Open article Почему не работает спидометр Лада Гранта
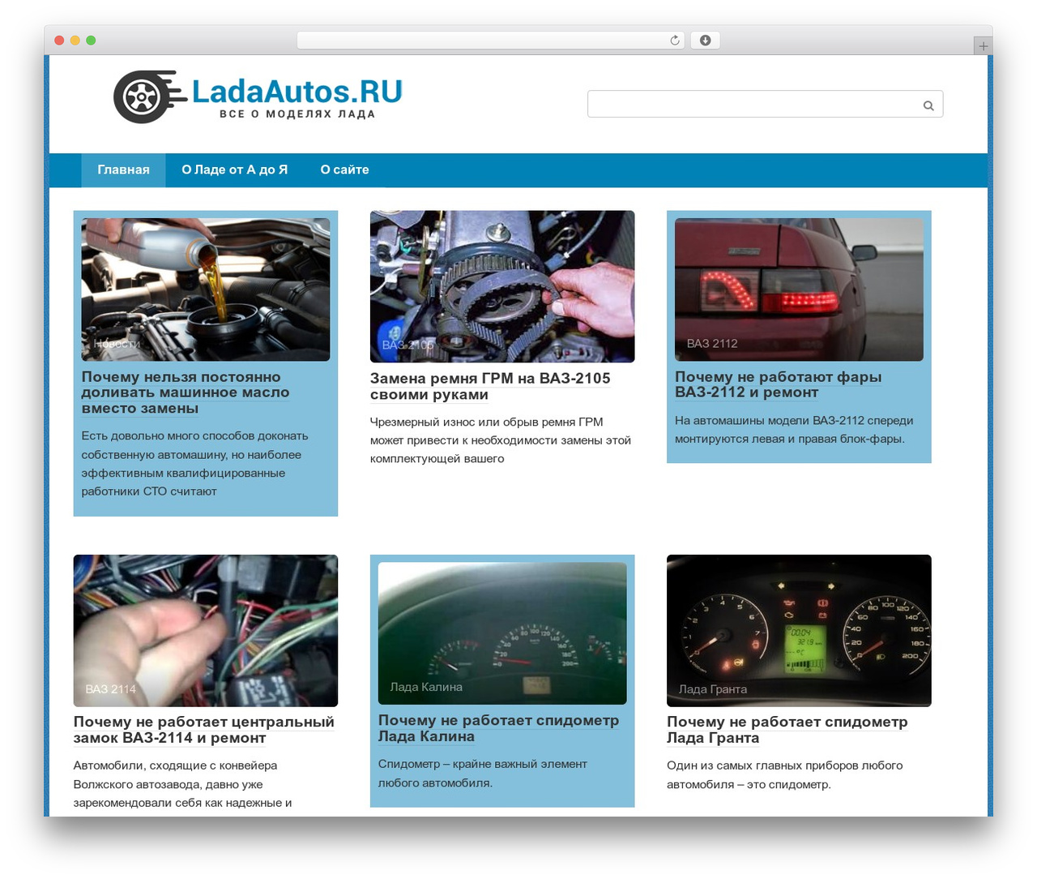Screen dimensions: 1037x879 point(787,730)
